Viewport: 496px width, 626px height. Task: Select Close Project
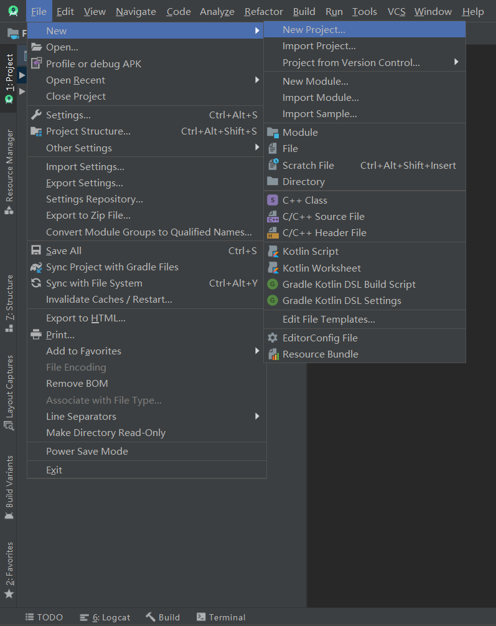[x=145, y=96]
